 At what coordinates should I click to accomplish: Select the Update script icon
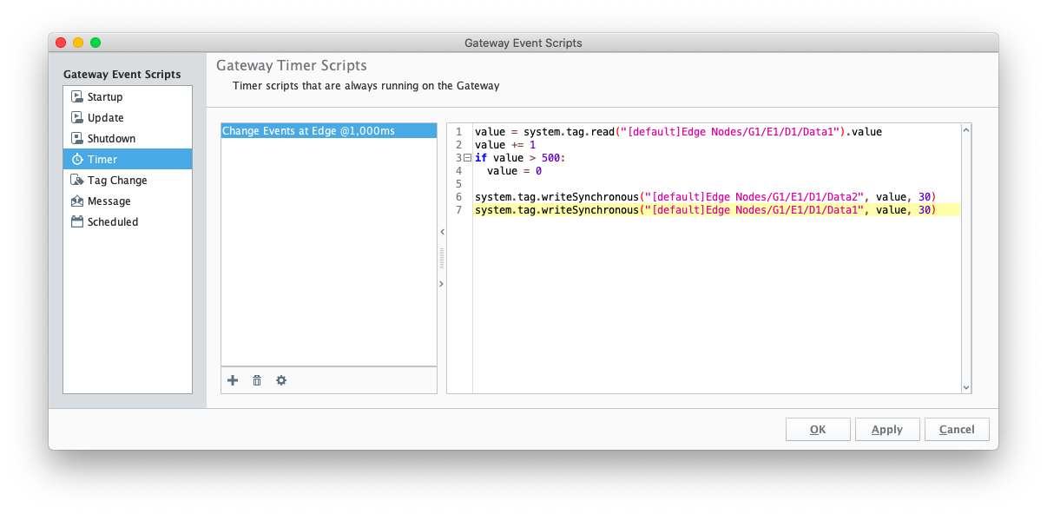point(76,118)
